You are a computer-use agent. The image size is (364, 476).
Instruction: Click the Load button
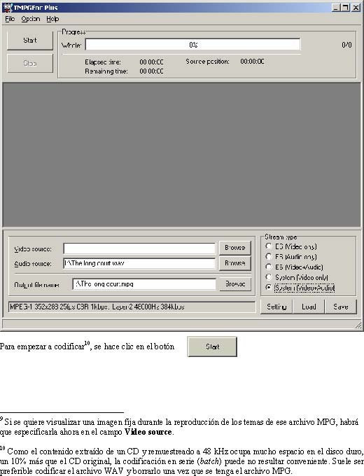[x=309, y=307]
